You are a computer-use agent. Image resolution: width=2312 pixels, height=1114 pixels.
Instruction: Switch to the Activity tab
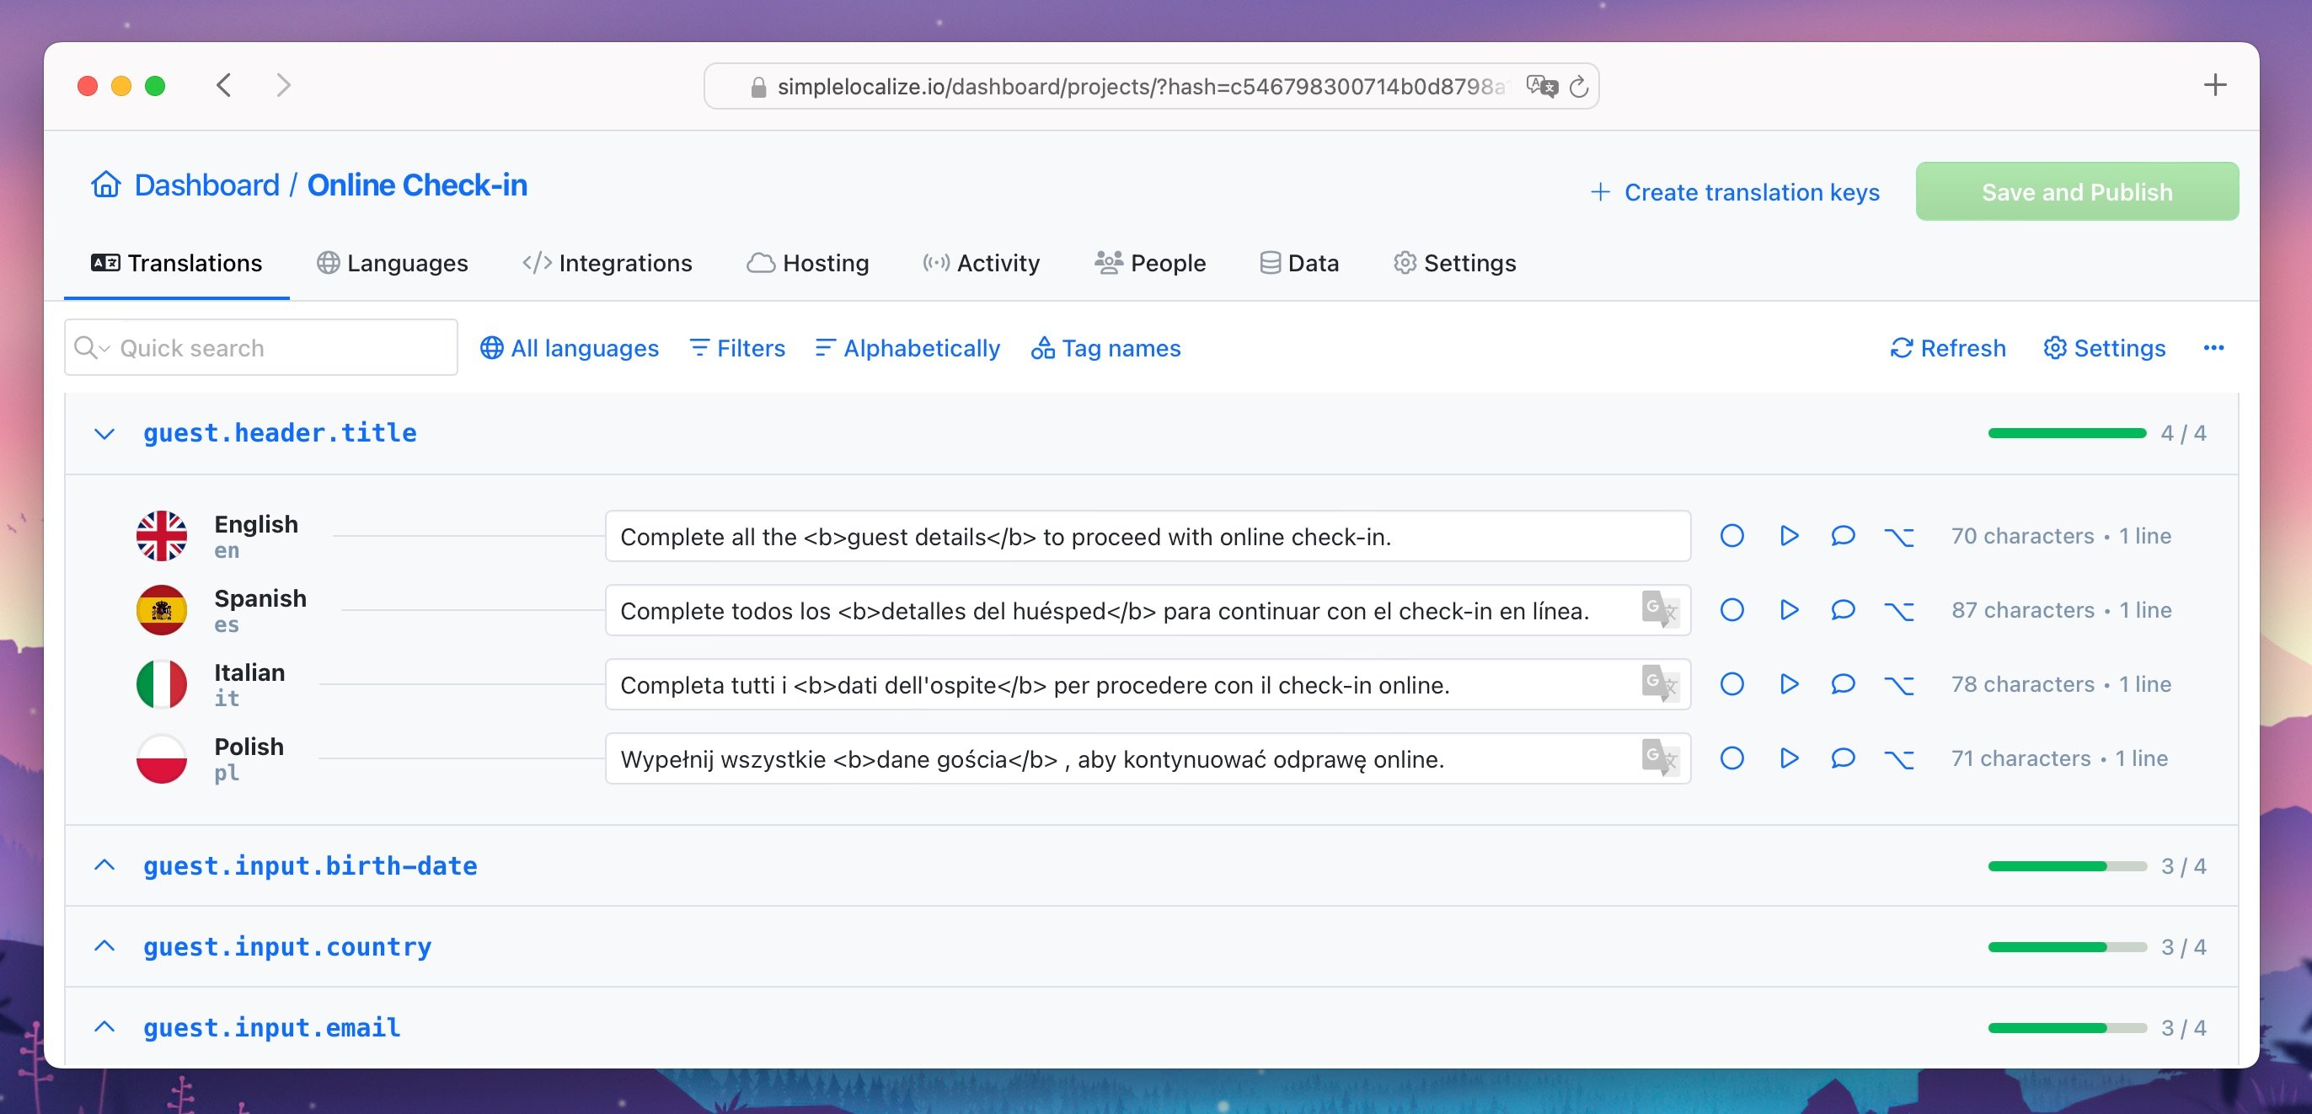pyautogui.click(x=981, y=263)
